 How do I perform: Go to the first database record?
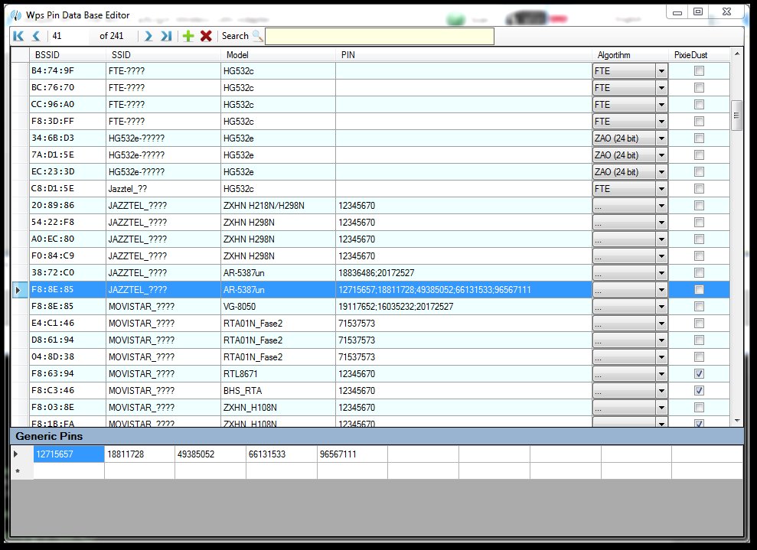coord(19,36)
